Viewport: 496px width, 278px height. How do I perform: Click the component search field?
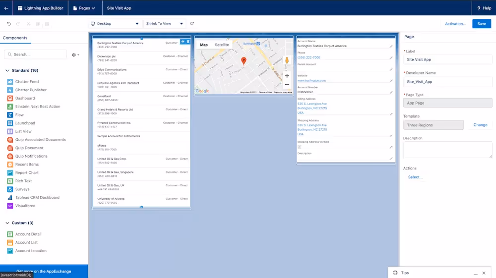pos(35,55)
